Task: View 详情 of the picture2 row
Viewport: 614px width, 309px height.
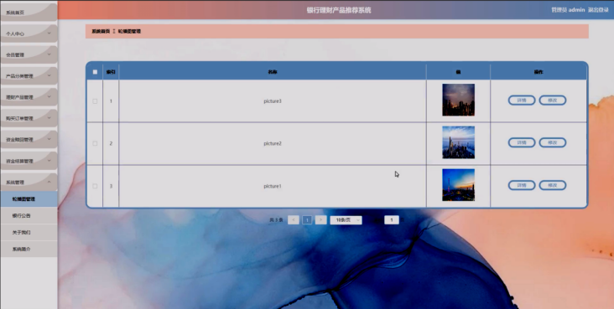Action: click(522, 142)
